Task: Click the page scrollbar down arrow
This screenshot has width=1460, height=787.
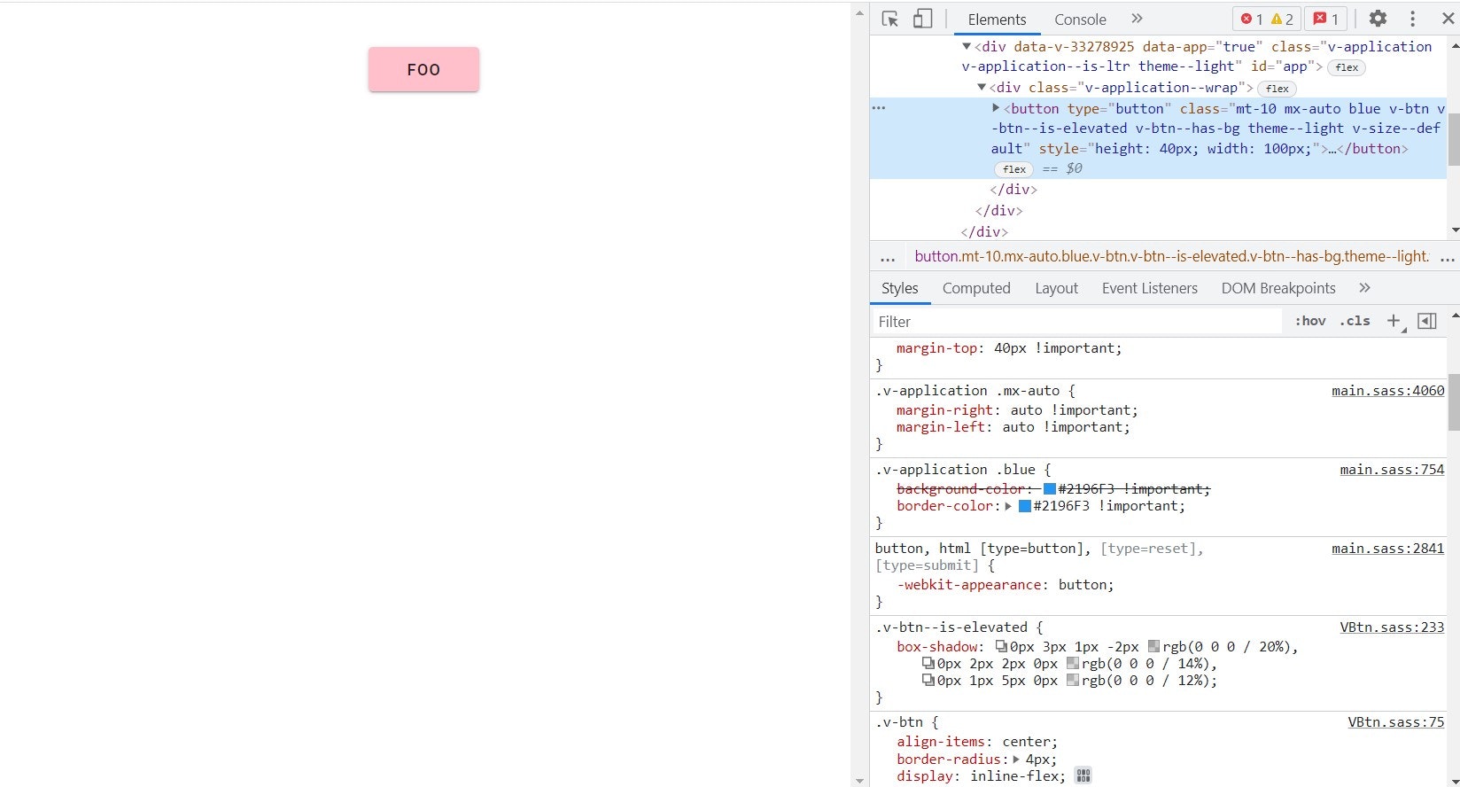Action: (x=859, y=781)
